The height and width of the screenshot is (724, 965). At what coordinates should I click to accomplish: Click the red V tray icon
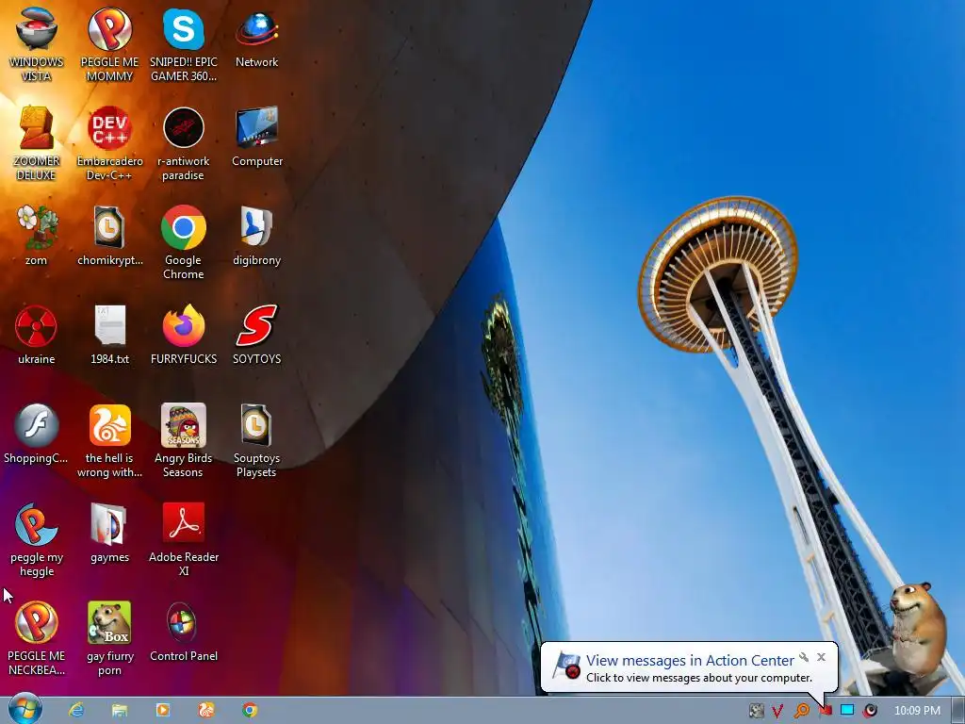[777, 711]
